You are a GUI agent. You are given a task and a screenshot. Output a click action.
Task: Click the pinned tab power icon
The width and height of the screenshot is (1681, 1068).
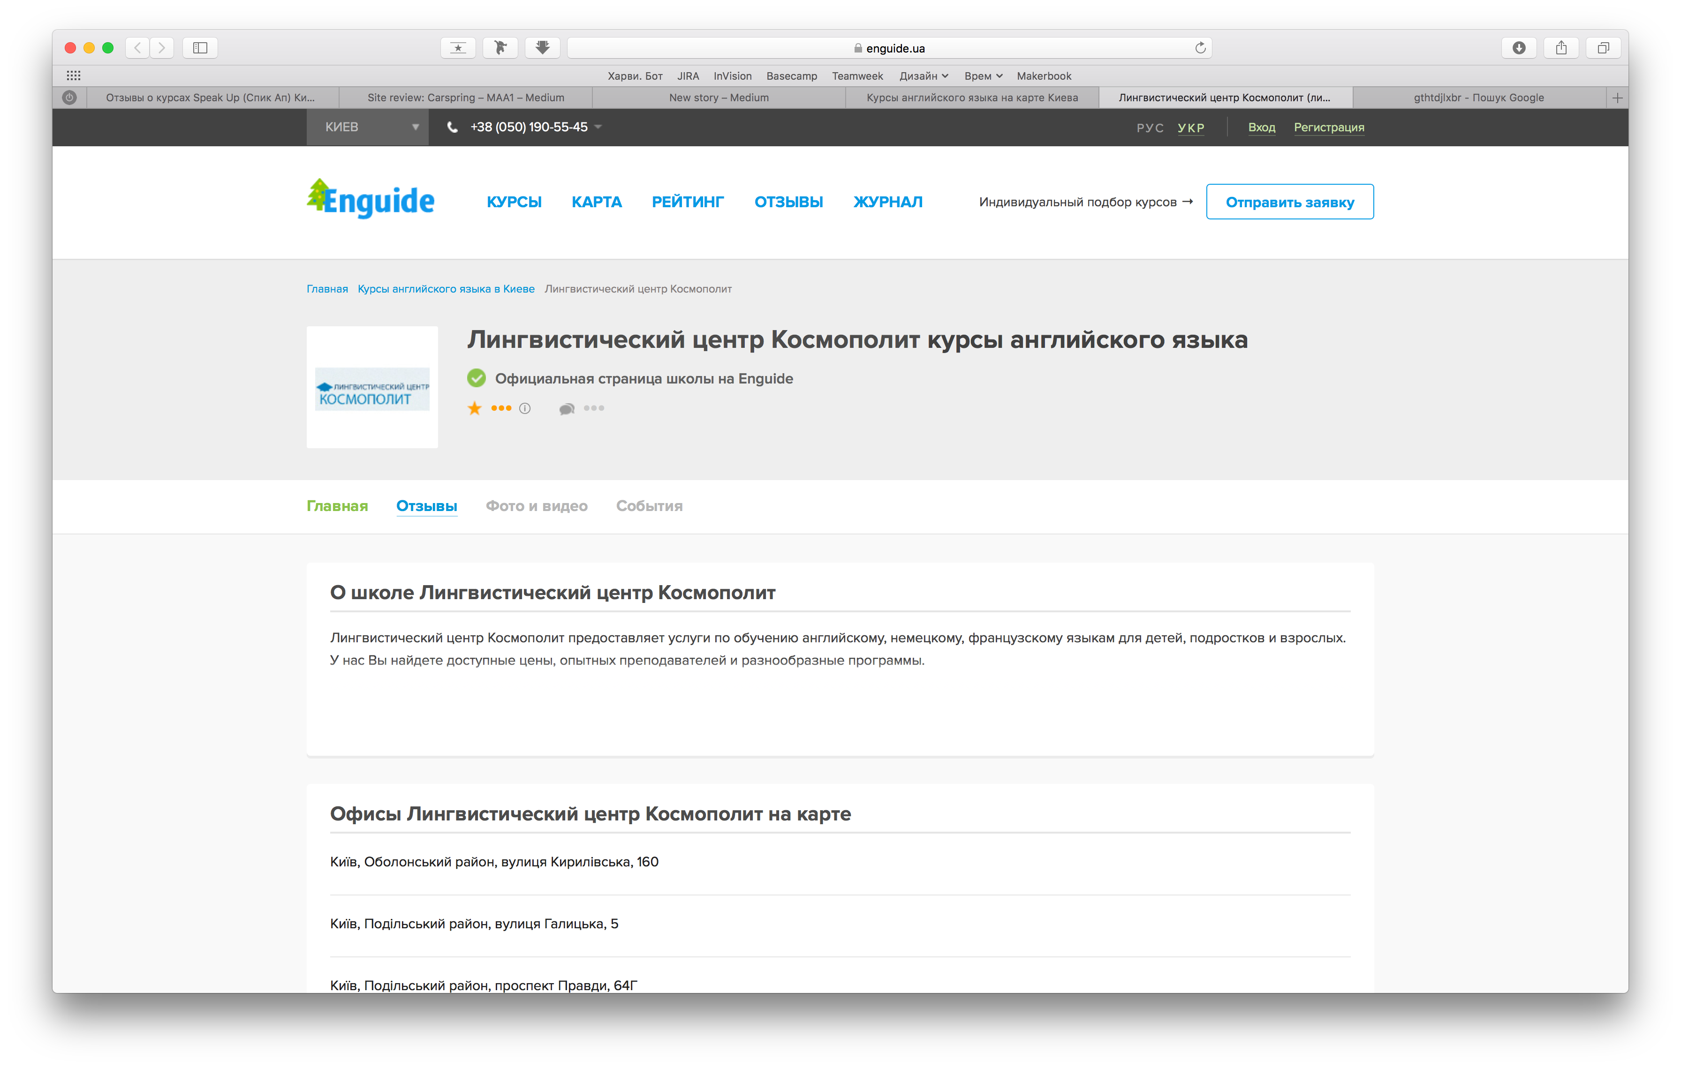pos(69,98)
